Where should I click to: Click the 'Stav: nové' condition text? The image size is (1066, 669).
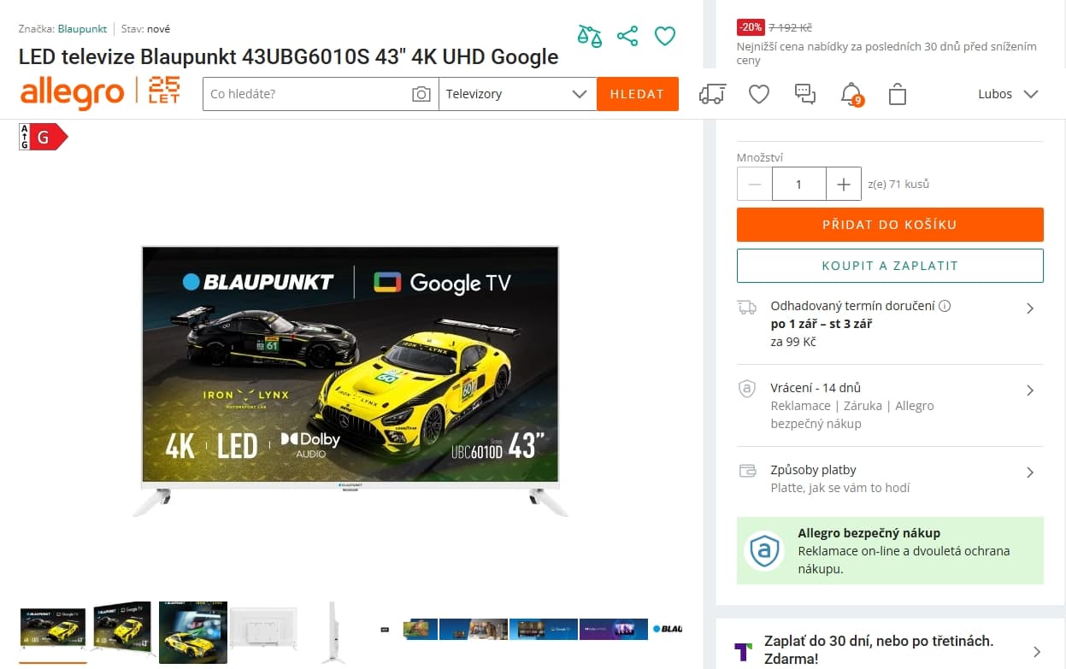coord(145,29)
